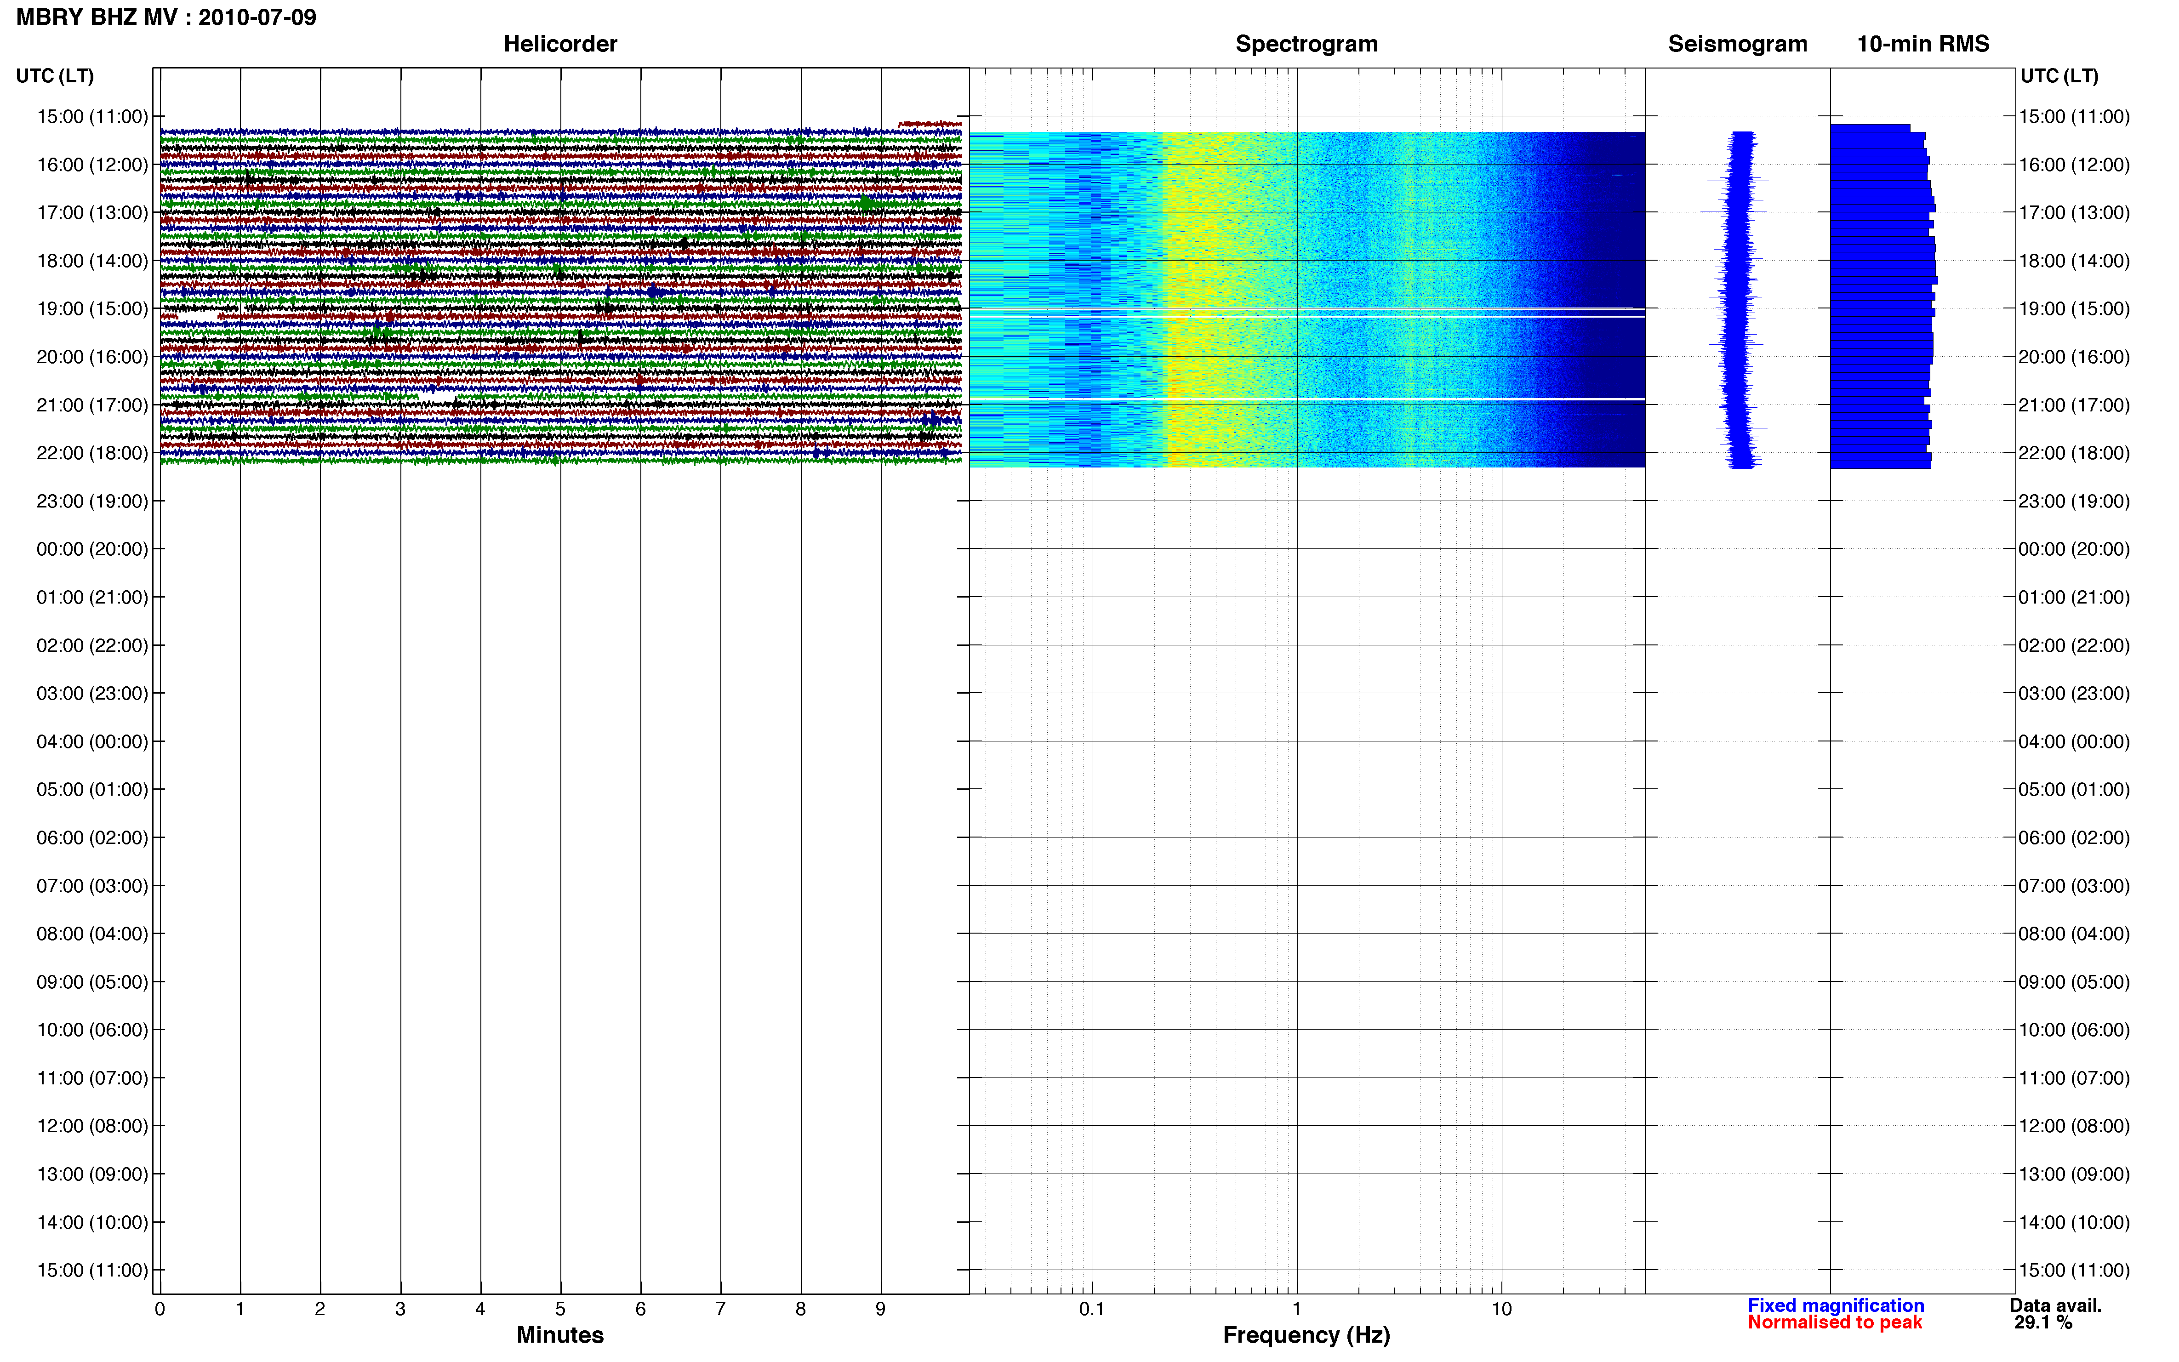Click left time label 15:00 (11:00) at top
This screenshot has width=2179, height=1362.
click(92, 116)
